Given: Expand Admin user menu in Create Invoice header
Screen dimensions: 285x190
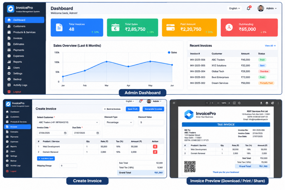Looking at the screenshot, I should 154,101.
